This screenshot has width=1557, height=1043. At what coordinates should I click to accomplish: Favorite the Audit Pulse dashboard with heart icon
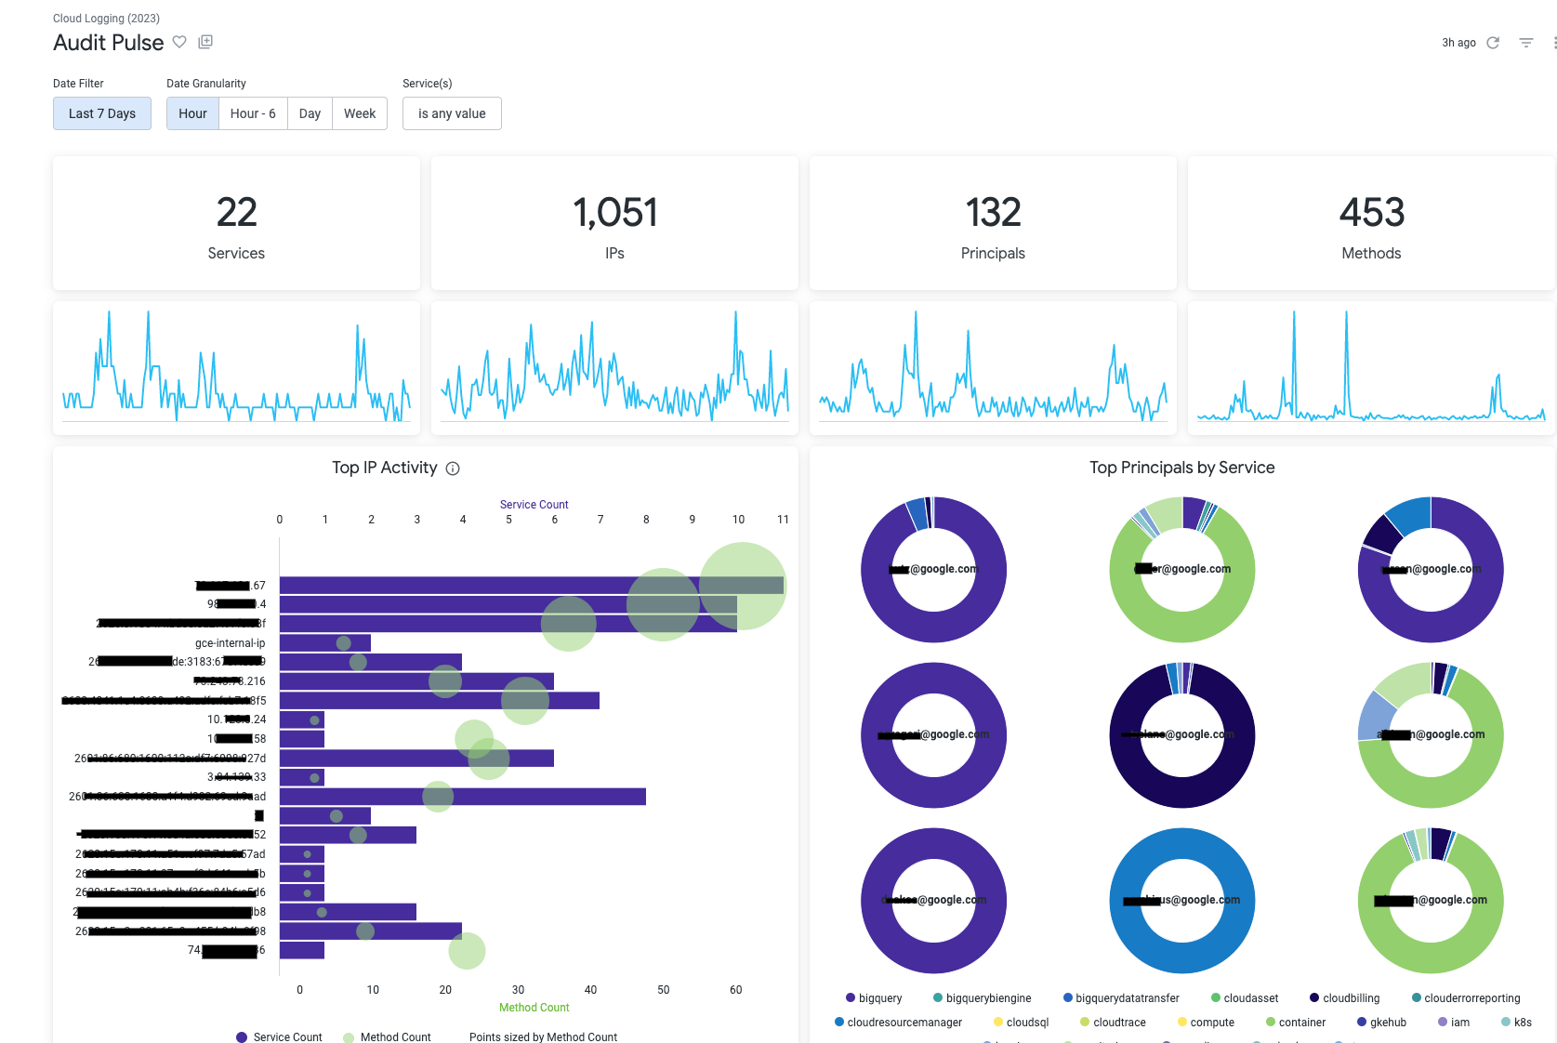click(x=179, y=42)
